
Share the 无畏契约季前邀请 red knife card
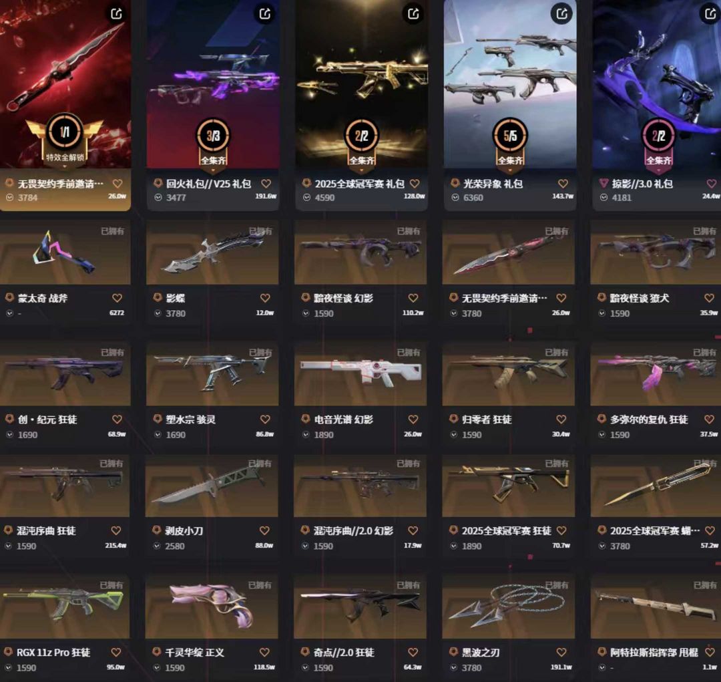(x=116, y=13)
